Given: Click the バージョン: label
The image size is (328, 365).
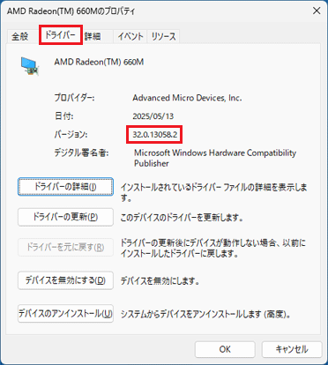Looking at the screenshot, I should pyautogui.click(x=71, y=135).
